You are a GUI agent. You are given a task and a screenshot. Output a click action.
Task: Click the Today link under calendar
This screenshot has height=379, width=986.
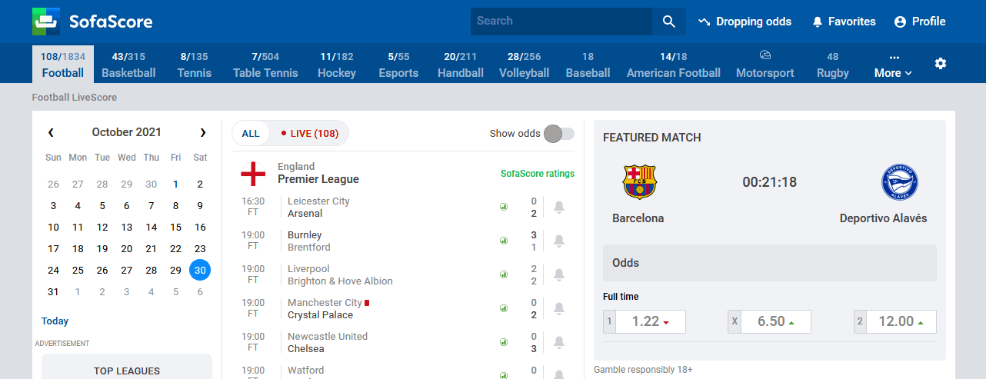[55, 321]
